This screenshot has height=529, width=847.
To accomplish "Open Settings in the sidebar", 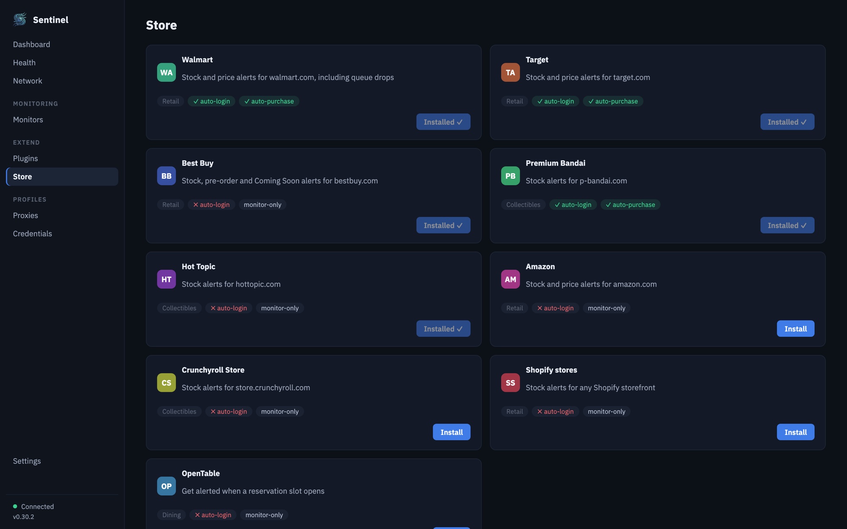I will (x=62, y=461).
